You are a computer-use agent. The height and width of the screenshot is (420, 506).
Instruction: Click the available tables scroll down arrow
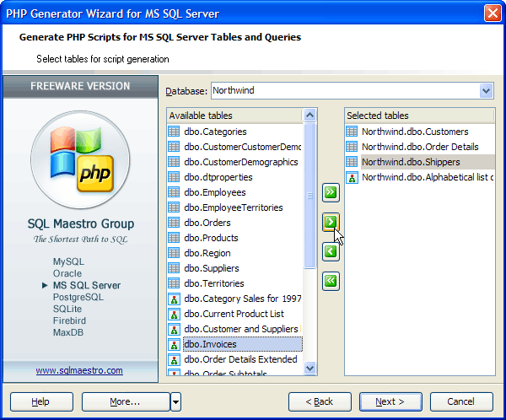310,368
